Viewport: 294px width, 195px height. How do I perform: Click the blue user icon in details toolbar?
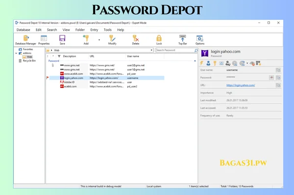[208, 63]
